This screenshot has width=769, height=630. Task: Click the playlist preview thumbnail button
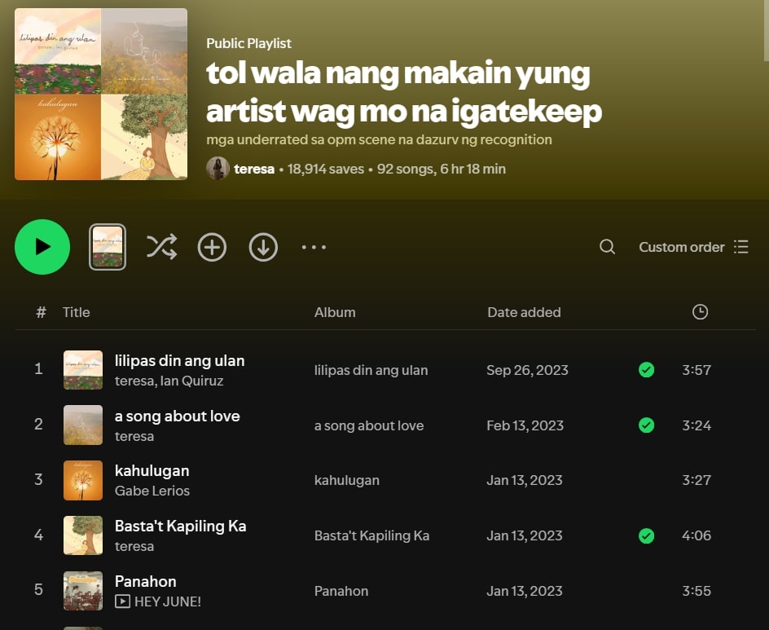tap(108, 247)
